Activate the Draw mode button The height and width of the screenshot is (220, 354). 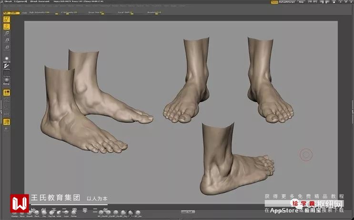[x=7, y=27]
